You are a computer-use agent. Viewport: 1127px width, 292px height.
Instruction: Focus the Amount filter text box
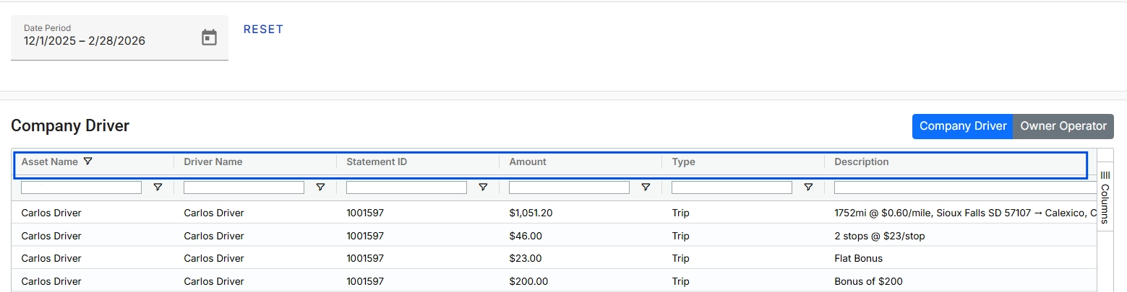click(570, 187)
